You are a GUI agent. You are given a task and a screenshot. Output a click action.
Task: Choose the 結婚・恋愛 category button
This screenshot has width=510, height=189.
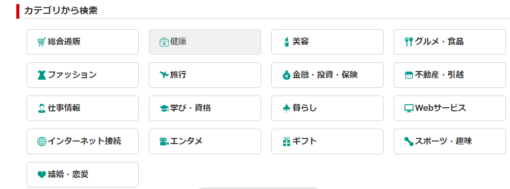(83, 175)
